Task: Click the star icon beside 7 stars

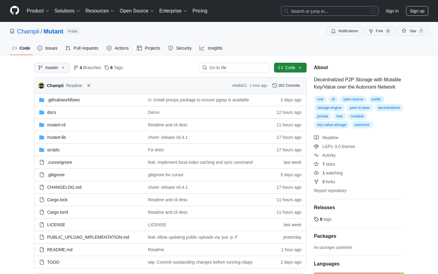Action: 316,164
